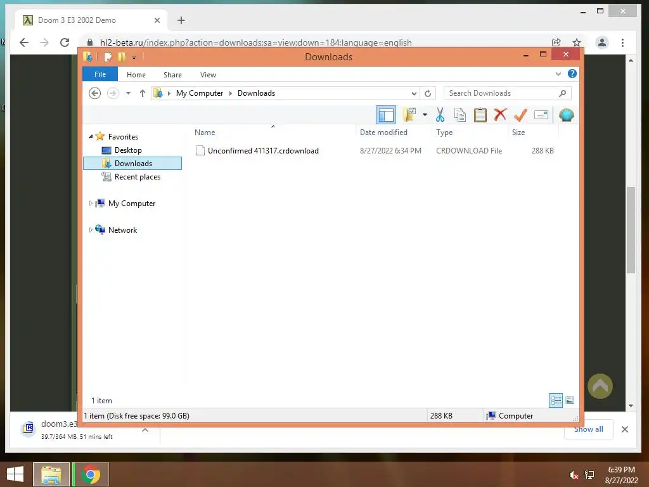Open a new Chrome tab
649x487 pixels.
(x=181, y=20)
